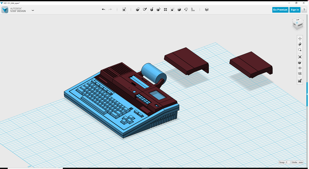Expand the 123D Design application menu arrow

33,10
